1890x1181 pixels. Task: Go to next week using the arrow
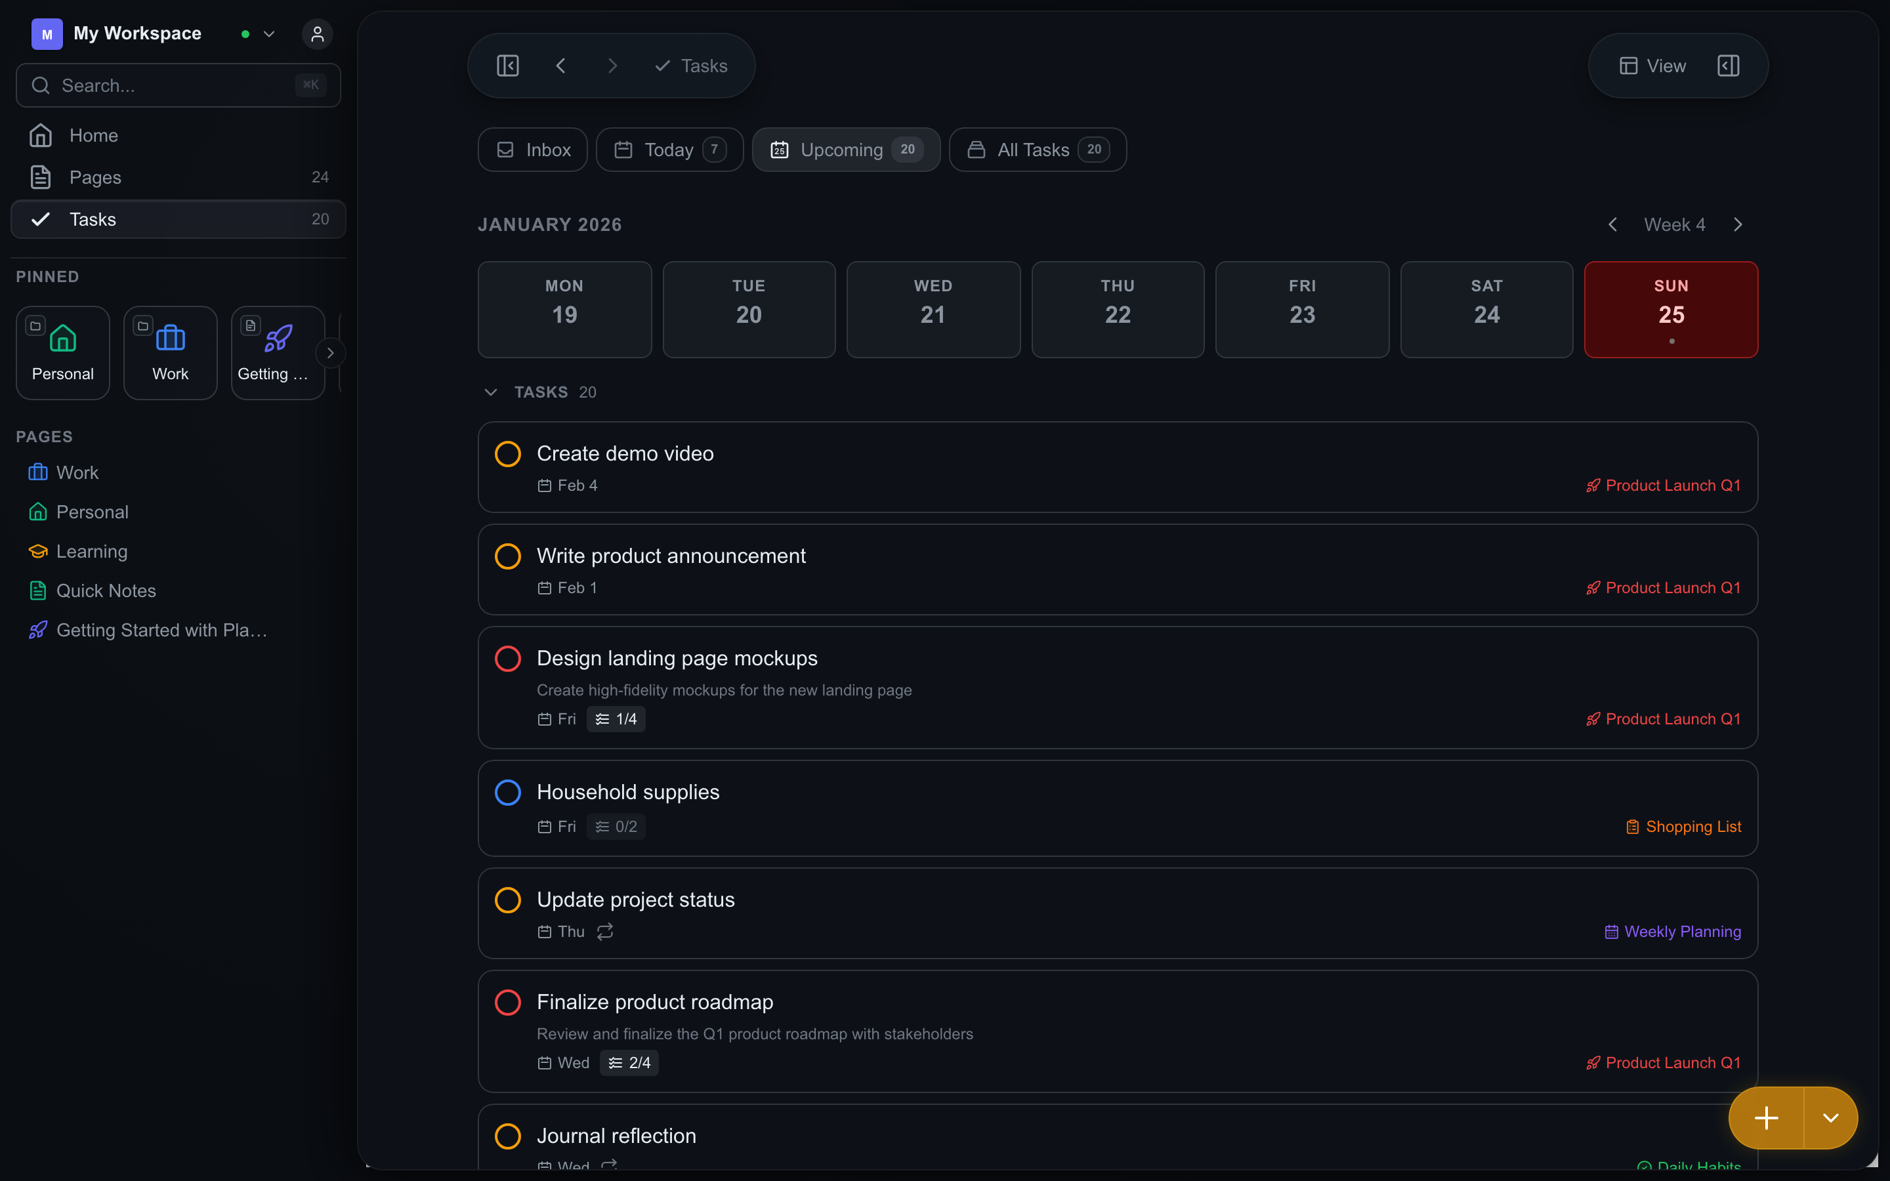point(1738,224)
